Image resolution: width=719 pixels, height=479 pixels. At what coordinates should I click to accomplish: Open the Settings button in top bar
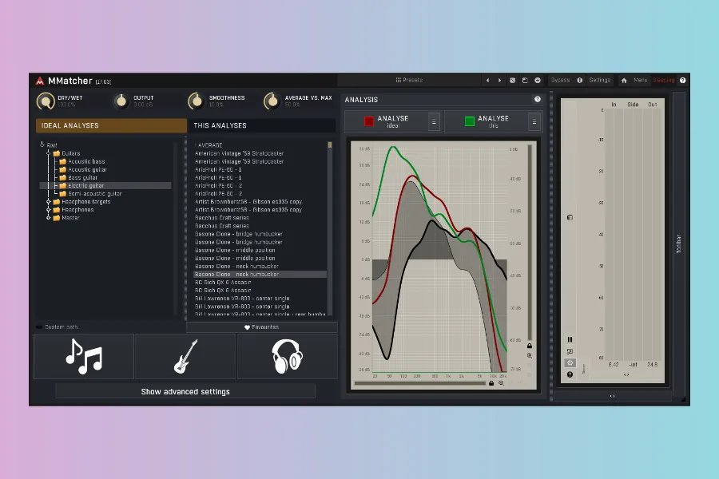tap(599, 81)
